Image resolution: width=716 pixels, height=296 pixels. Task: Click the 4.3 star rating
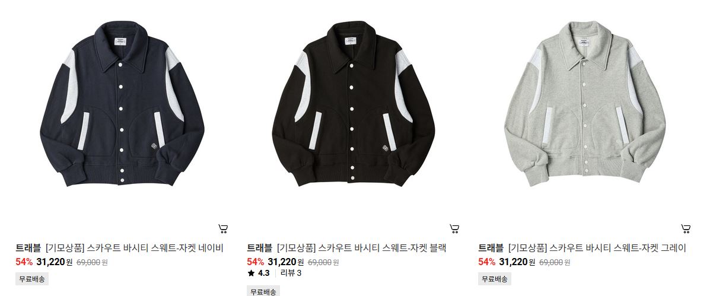(x=259, y=273)
